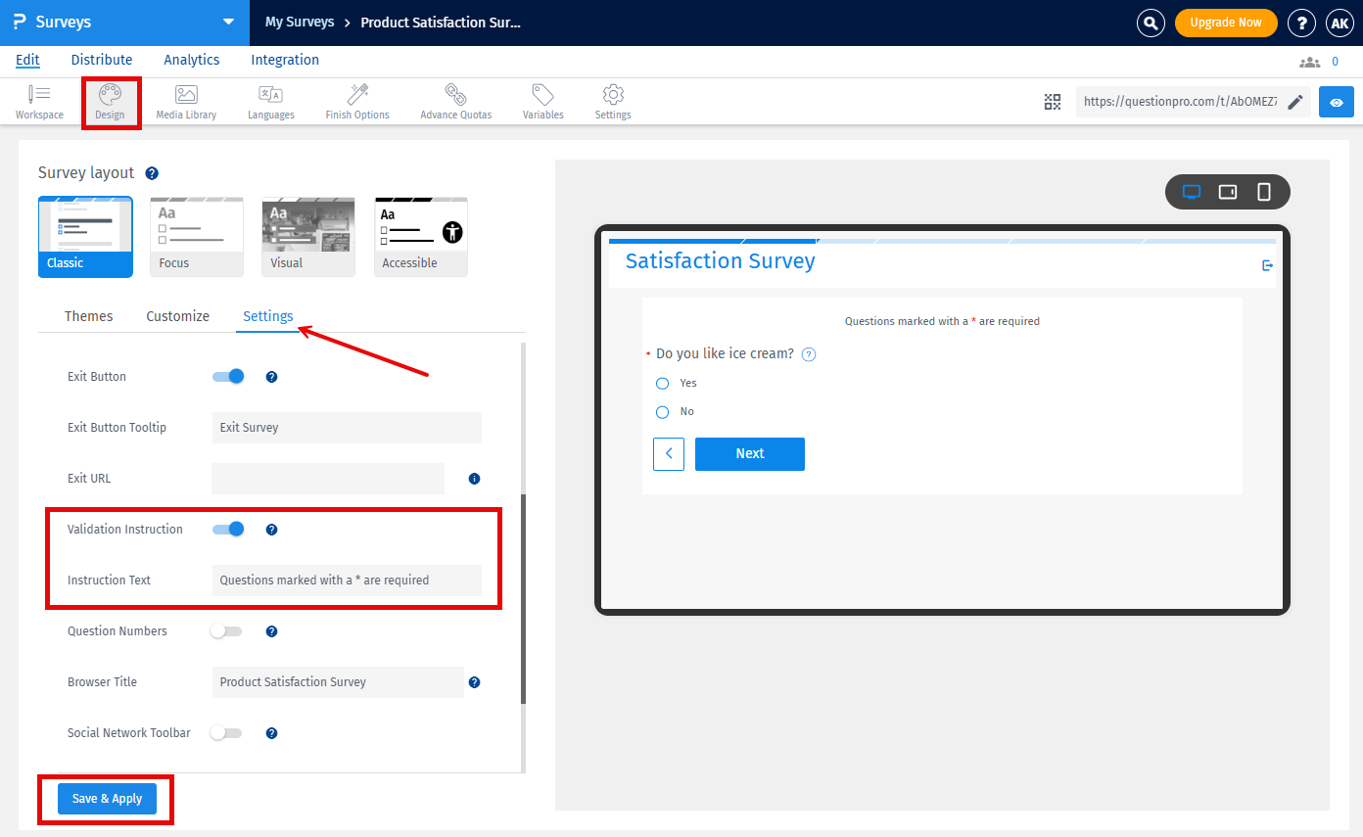Screen dimensions: 1363x837
Task: Click Save & Apply
Action: point(106,798)
